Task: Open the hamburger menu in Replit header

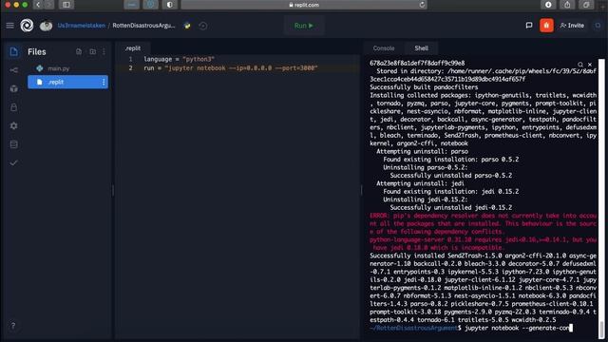Action: point(10,26)
